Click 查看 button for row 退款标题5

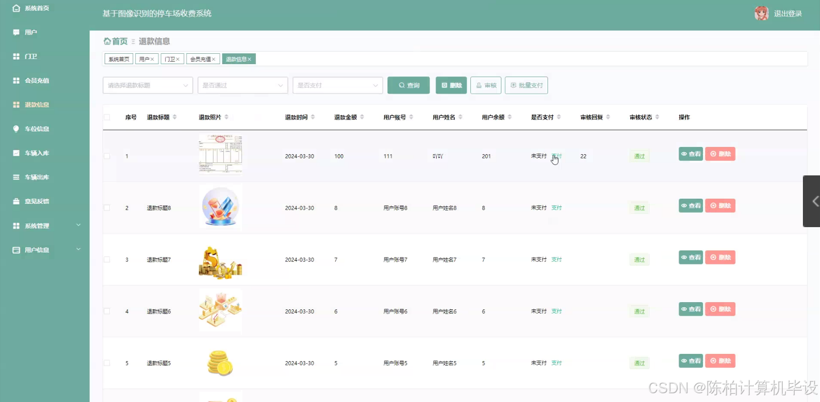(691, 361)
